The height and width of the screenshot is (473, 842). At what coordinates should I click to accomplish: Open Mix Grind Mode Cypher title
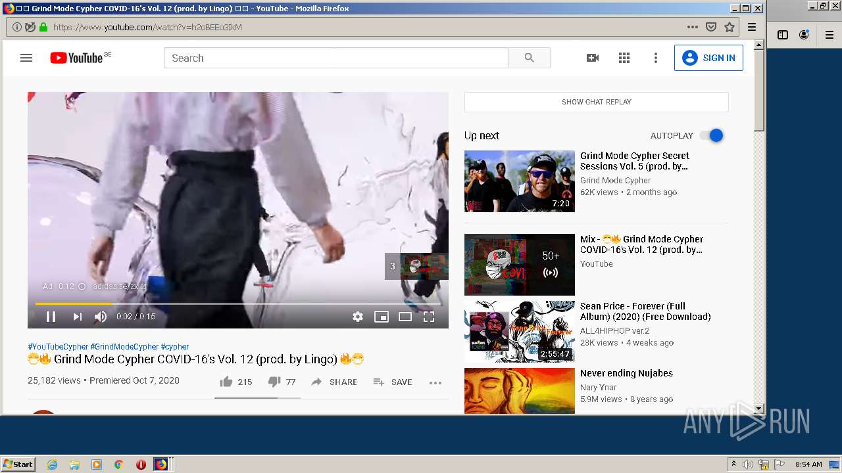[641, 244]
